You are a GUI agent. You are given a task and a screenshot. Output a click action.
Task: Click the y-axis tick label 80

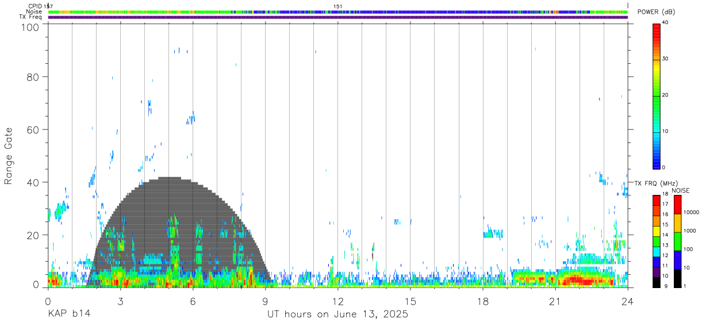(x=32, y=76)
